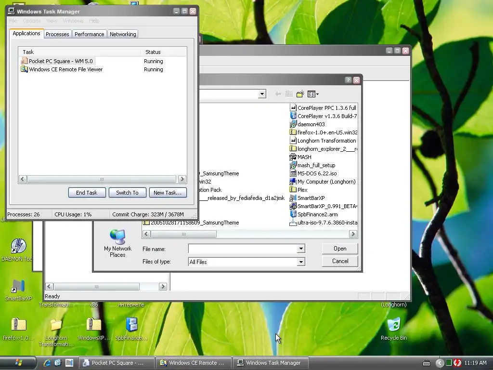
Task: Select the My Computer (Longhorn) shortcut file
Action: point(323,181)
